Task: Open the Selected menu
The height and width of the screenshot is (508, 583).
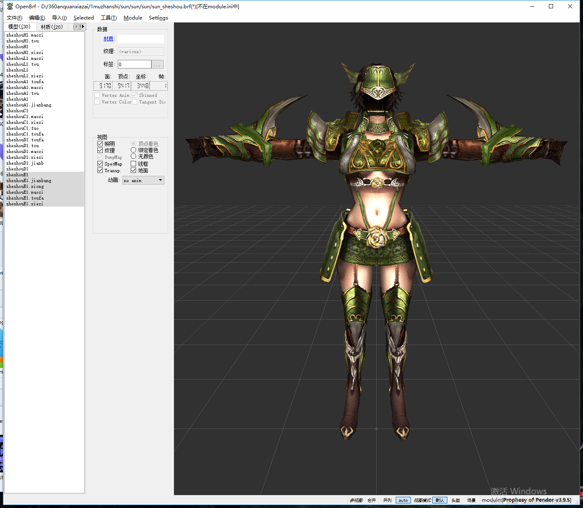Action: 84,18
